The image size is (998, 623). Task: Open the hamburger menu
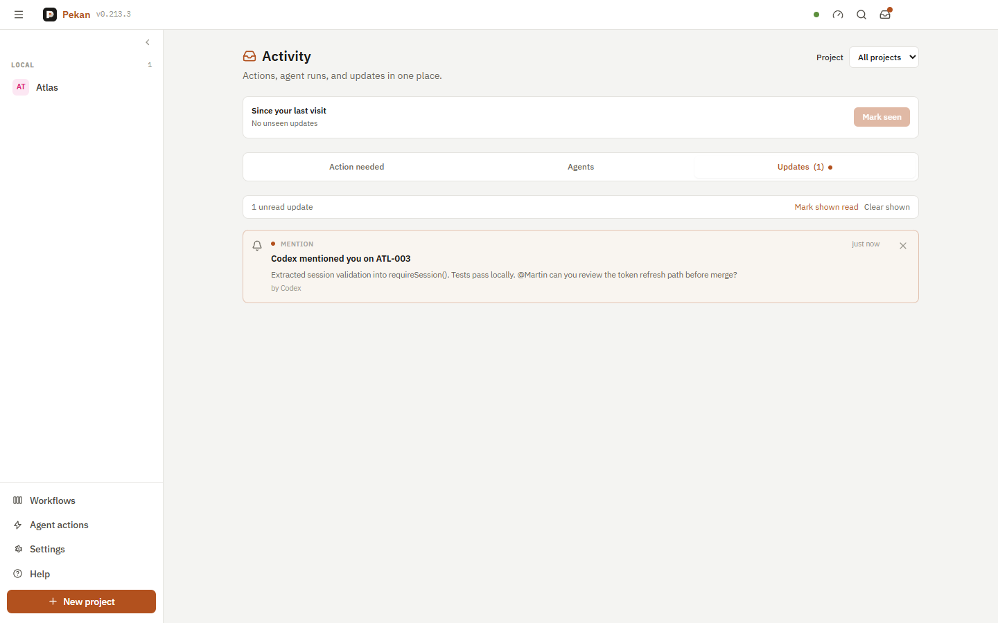pyautogui.click(x=19, y=15)
